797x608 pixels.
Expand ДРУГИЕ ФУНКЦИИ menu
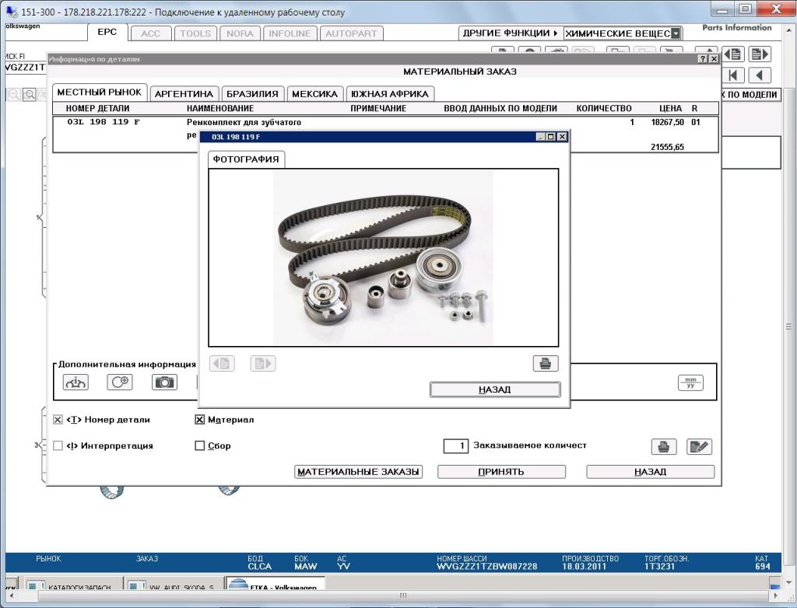(511, 33)
